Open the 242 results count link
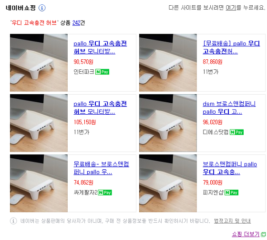Viewport: 267px width, 240px height. [x=76, y=22]
